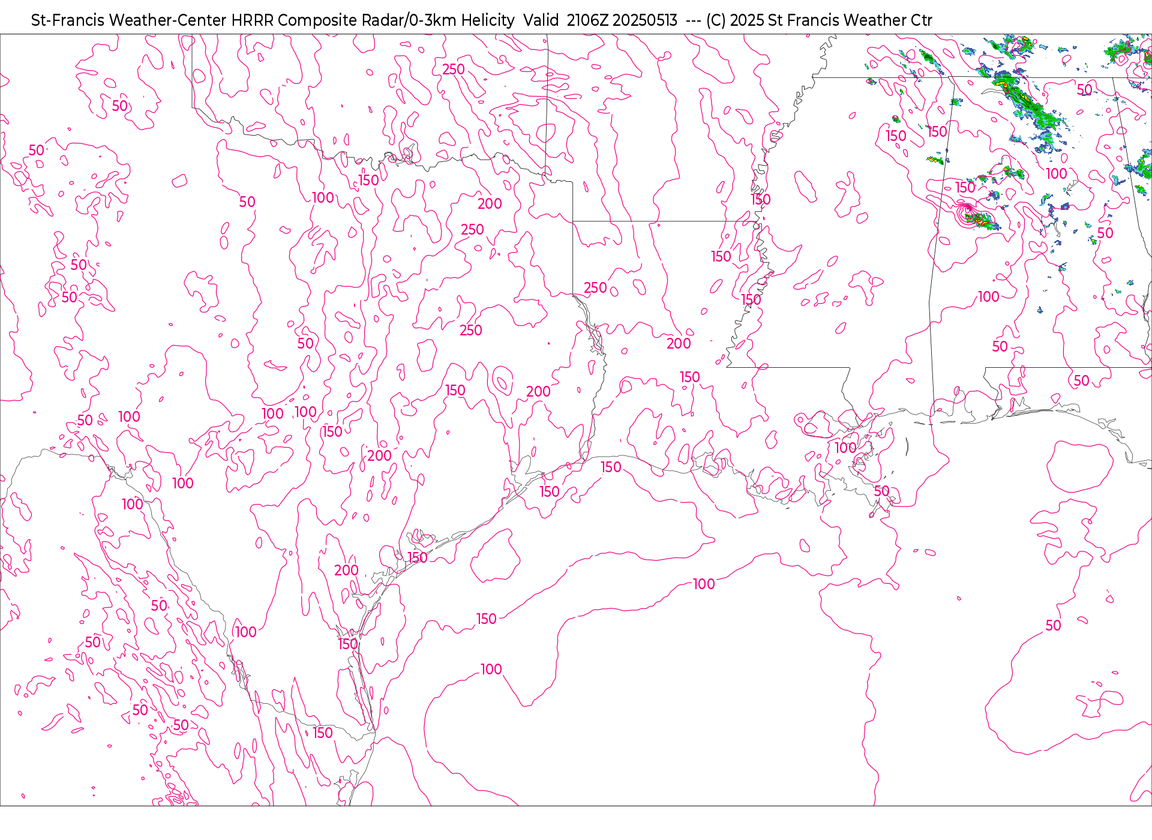Click the "St-Francis Weather-Center" text in header

129,20
